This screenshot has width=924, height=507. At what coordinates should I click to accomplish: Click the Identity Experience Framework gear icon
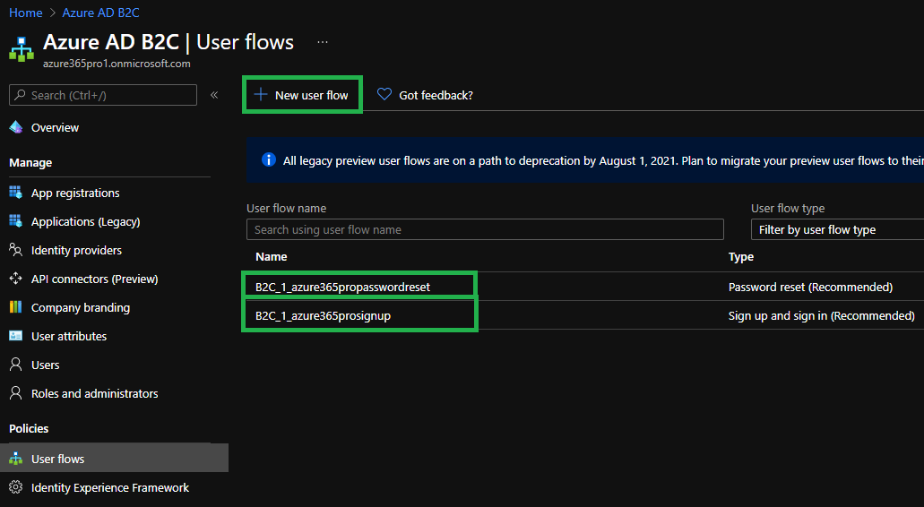coord(16,487)
